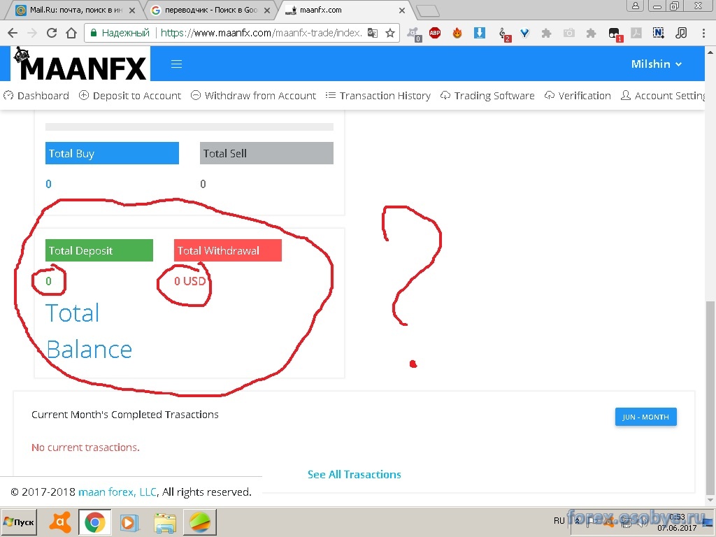
Task: Open the Milshin user dropdown
Action: pos(656,64)
